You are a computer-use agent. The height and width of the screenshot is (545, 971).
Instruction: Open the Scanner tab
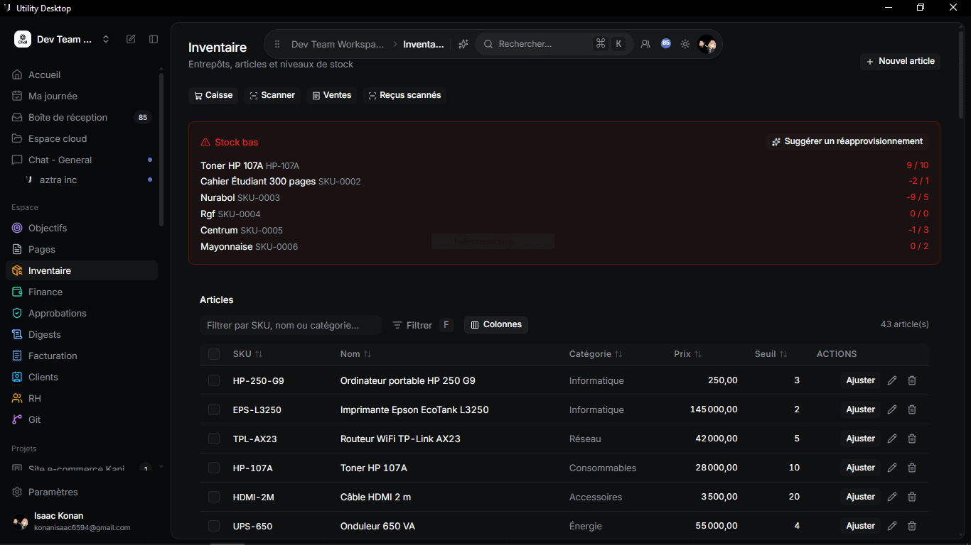[272, 95]
